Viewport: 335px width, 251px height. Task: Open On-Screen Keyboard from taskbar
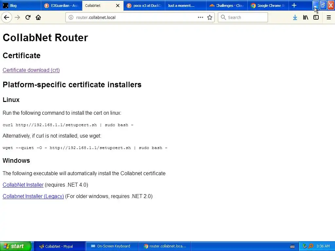[112, 246]
